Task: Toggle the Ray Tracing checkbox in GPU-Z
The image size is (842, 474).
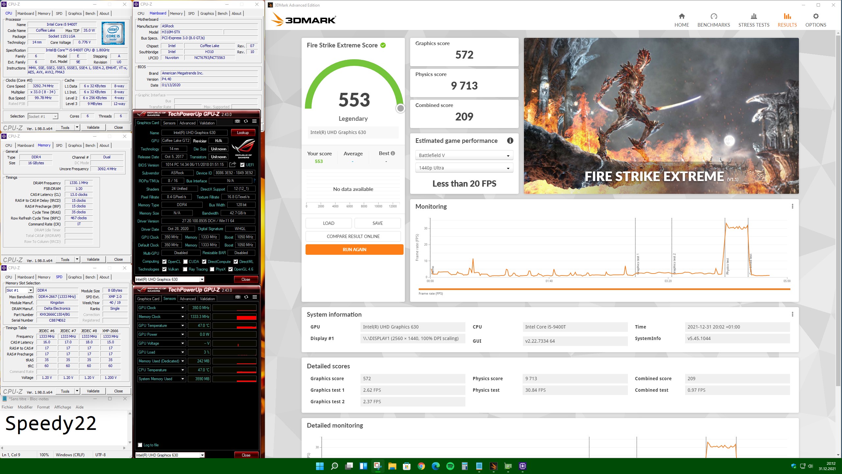Action: coord(185,269)
